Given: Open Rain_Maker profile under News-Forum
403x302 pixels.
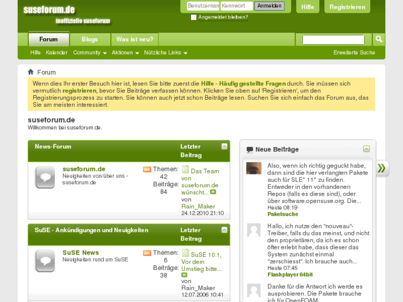Looking at the screenshot, I should pyautogui.click(x=198, y=206).
